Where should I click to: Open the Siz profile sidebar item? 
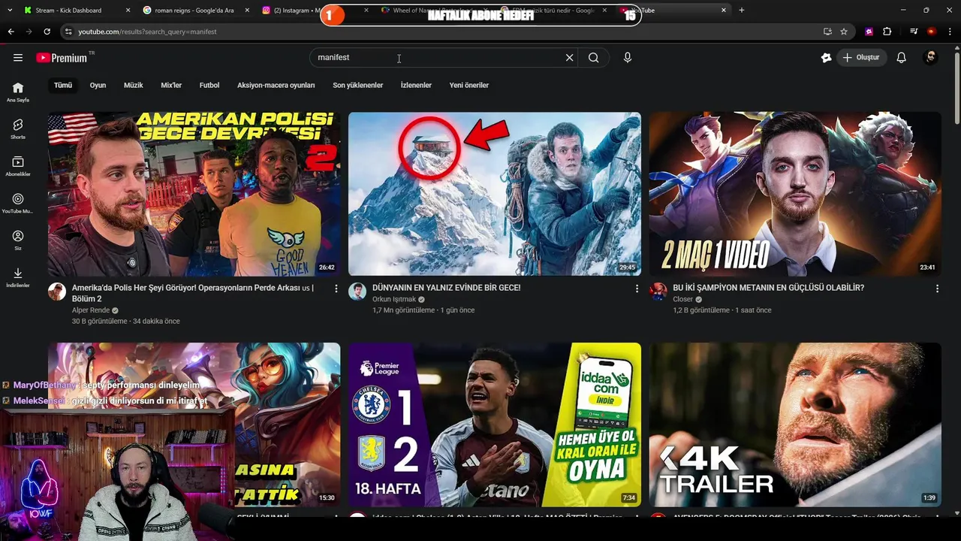click(x=18, y=240)
